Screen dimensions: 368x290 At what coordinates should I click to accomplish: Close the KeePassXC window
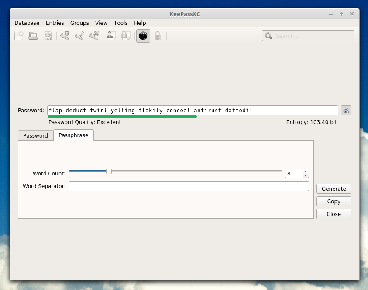pos(352,14)
